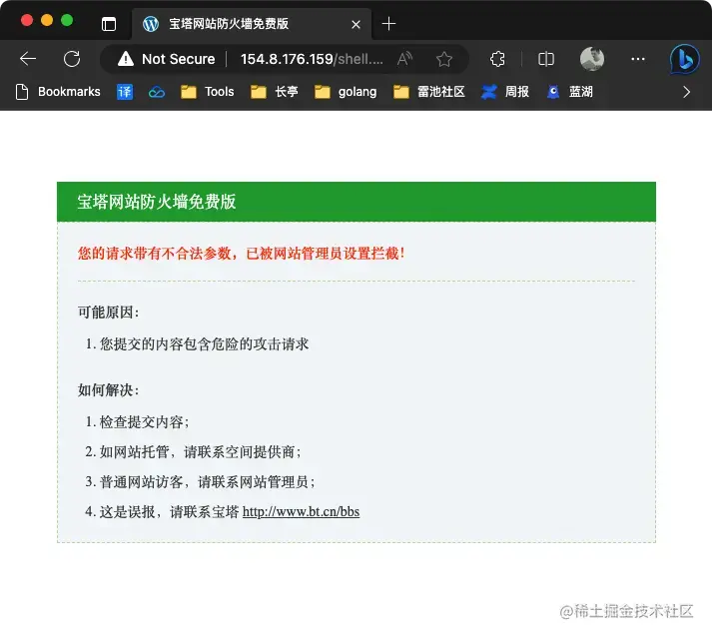Toggle the split screen view icon
Image resolution: width=712 pixels, height=638 pixels.
coord(546,59)
